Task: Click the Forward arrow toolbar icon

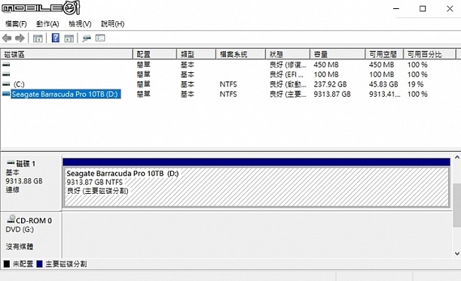Action: [20, 38]
